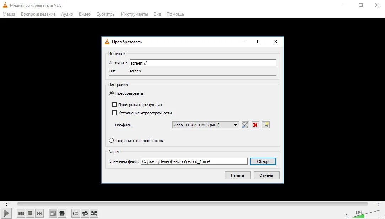Image resolution: width=385 pixels, height=219 pixels.
Task: Maximize the main VLC window
Action: click(x=361, y=5)
